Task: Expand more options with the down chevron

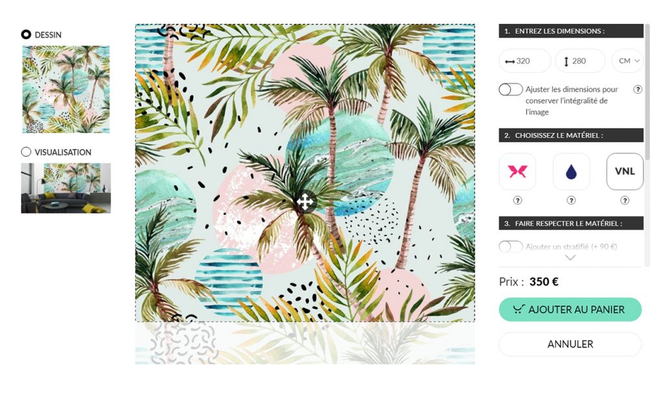Action: point(570,258)
